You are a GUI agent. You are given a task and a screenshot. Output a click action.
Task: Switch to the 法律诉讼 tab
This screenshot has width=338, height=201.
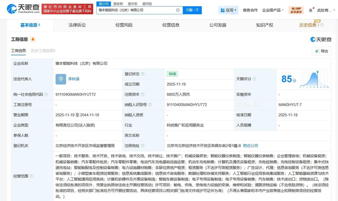[x=77, y=25]
